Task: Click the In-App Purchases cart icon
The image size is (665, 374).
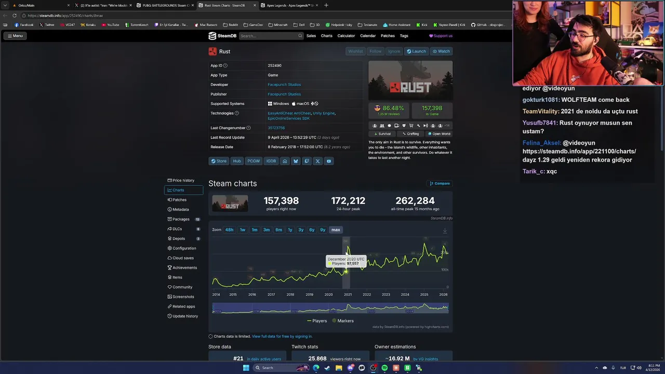Action: tap(411, 126)
